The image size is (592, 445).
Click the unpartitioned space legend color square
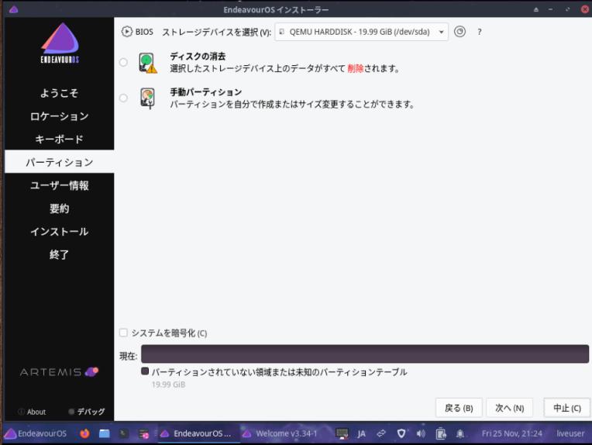click(x=145, y=371)
